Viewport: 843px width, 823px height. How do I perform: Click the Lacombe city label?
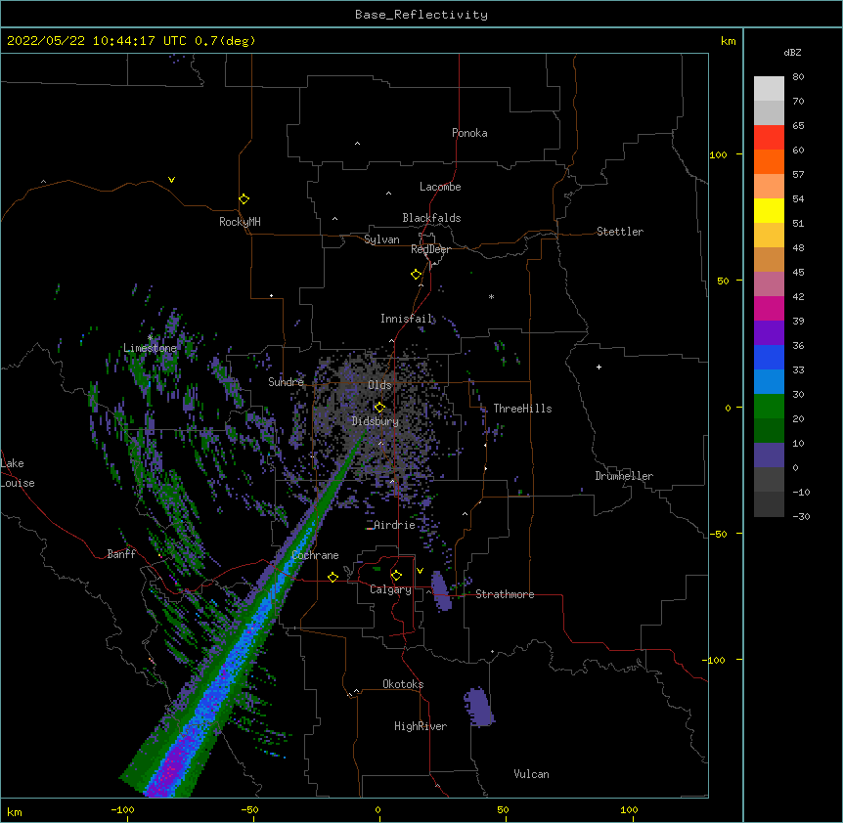(x=440, y=187)
